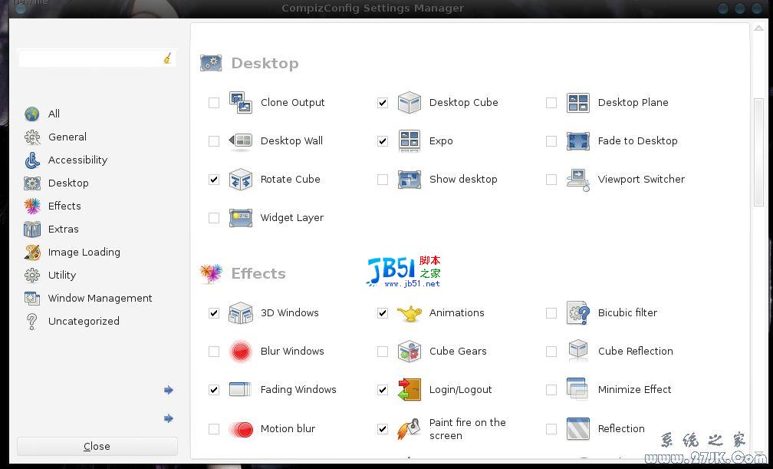Select the Animations magic lamp icon
Viewport: 773px width, 469px height.
[x=410, y=312]
